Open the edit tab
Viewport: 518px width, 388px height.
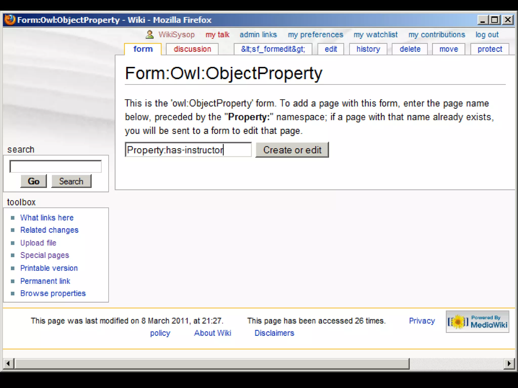point(331,49)
